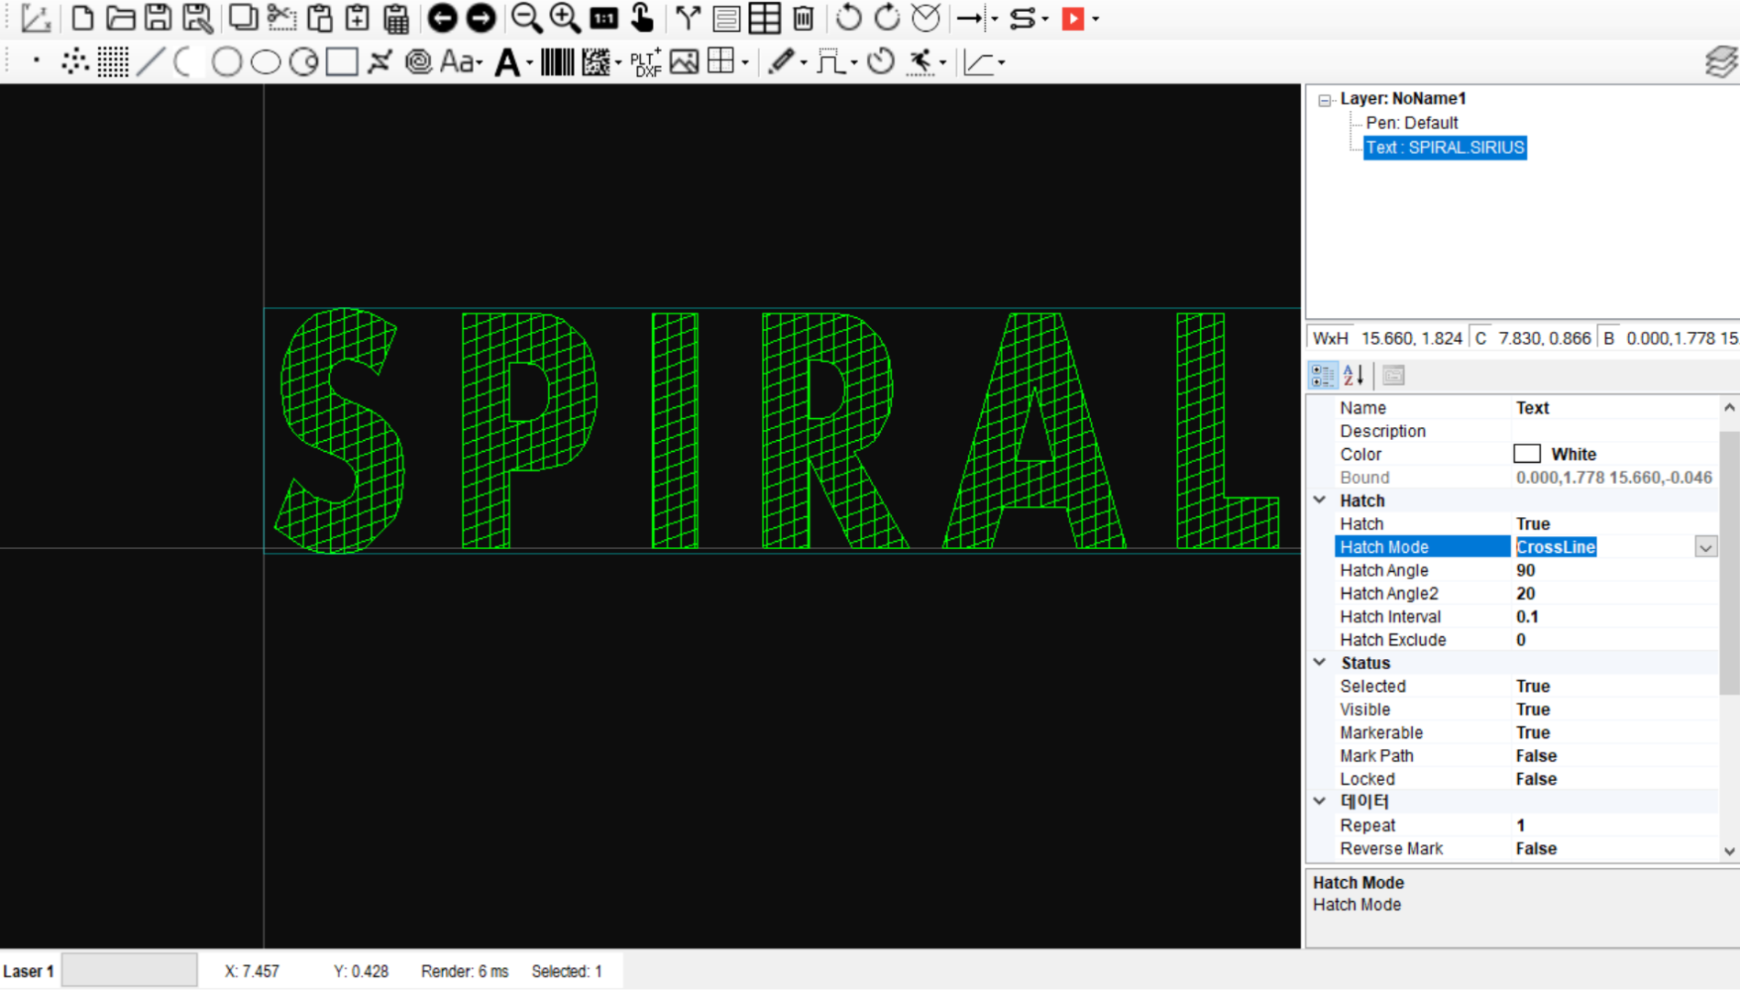
Task: Toggle the Visible status value
Action: (1532, 709)
